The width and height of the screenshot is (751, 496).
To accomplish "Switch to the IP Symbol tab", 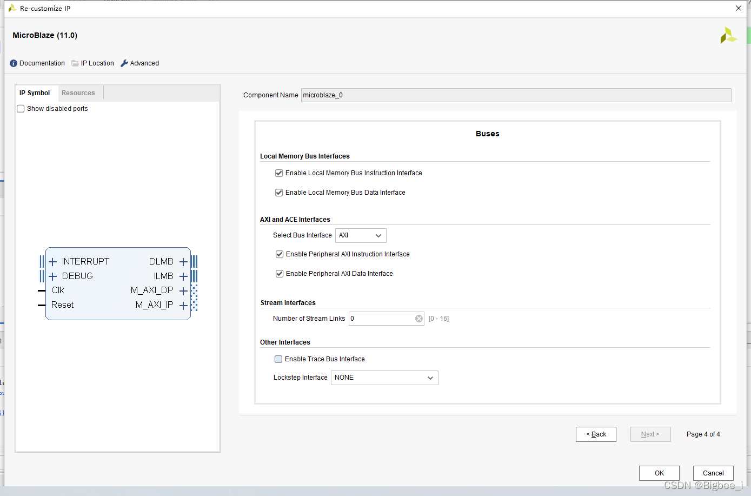I will [x=35, y=93].
